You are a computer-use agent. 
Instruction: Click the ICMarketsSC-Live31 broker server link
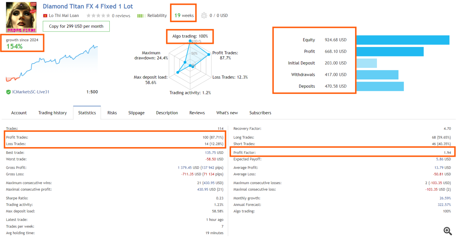30,92
